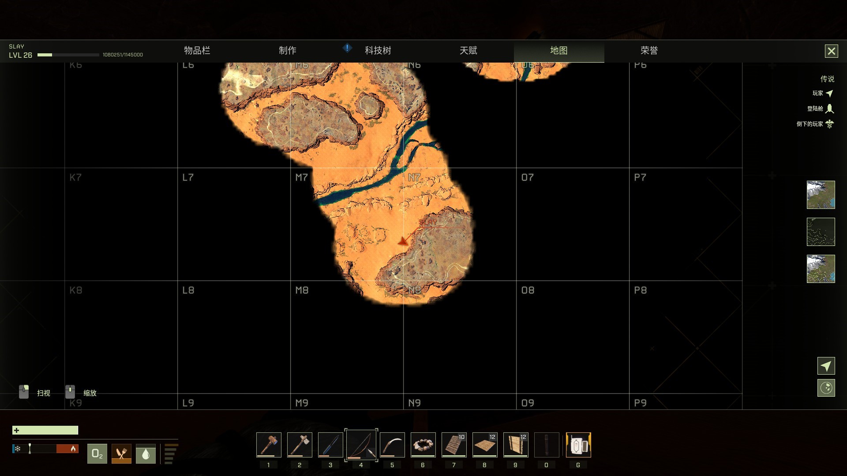Click the SLAY player name in header

tap(16, 46)
